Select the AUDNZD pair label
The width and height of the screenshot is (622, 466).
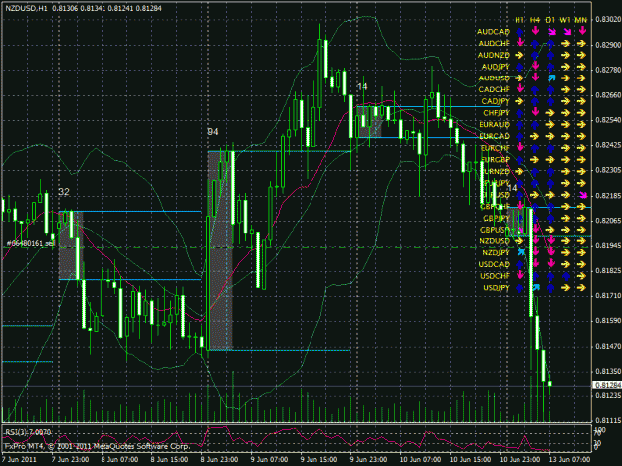pyautogui.click(x=493, y=55)
